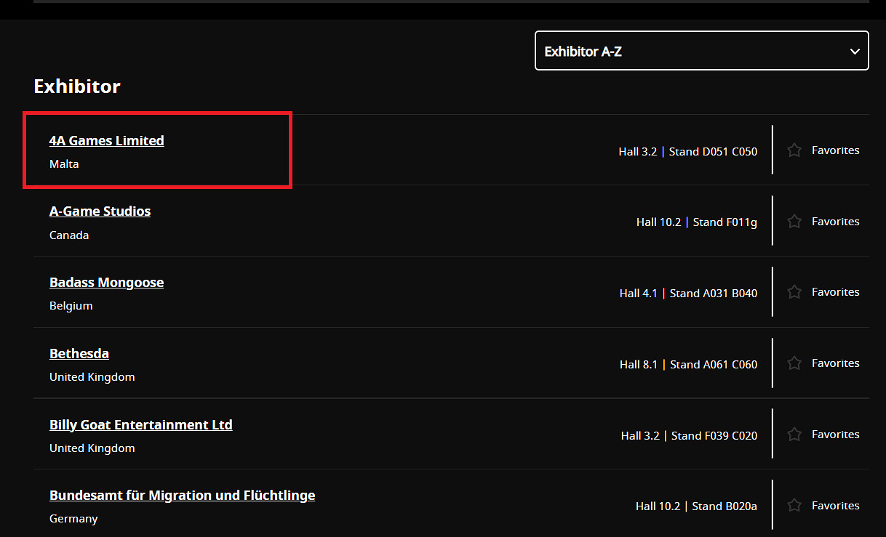Click the star icon in Bethesda row
The image size is (886, 537).
794,363
